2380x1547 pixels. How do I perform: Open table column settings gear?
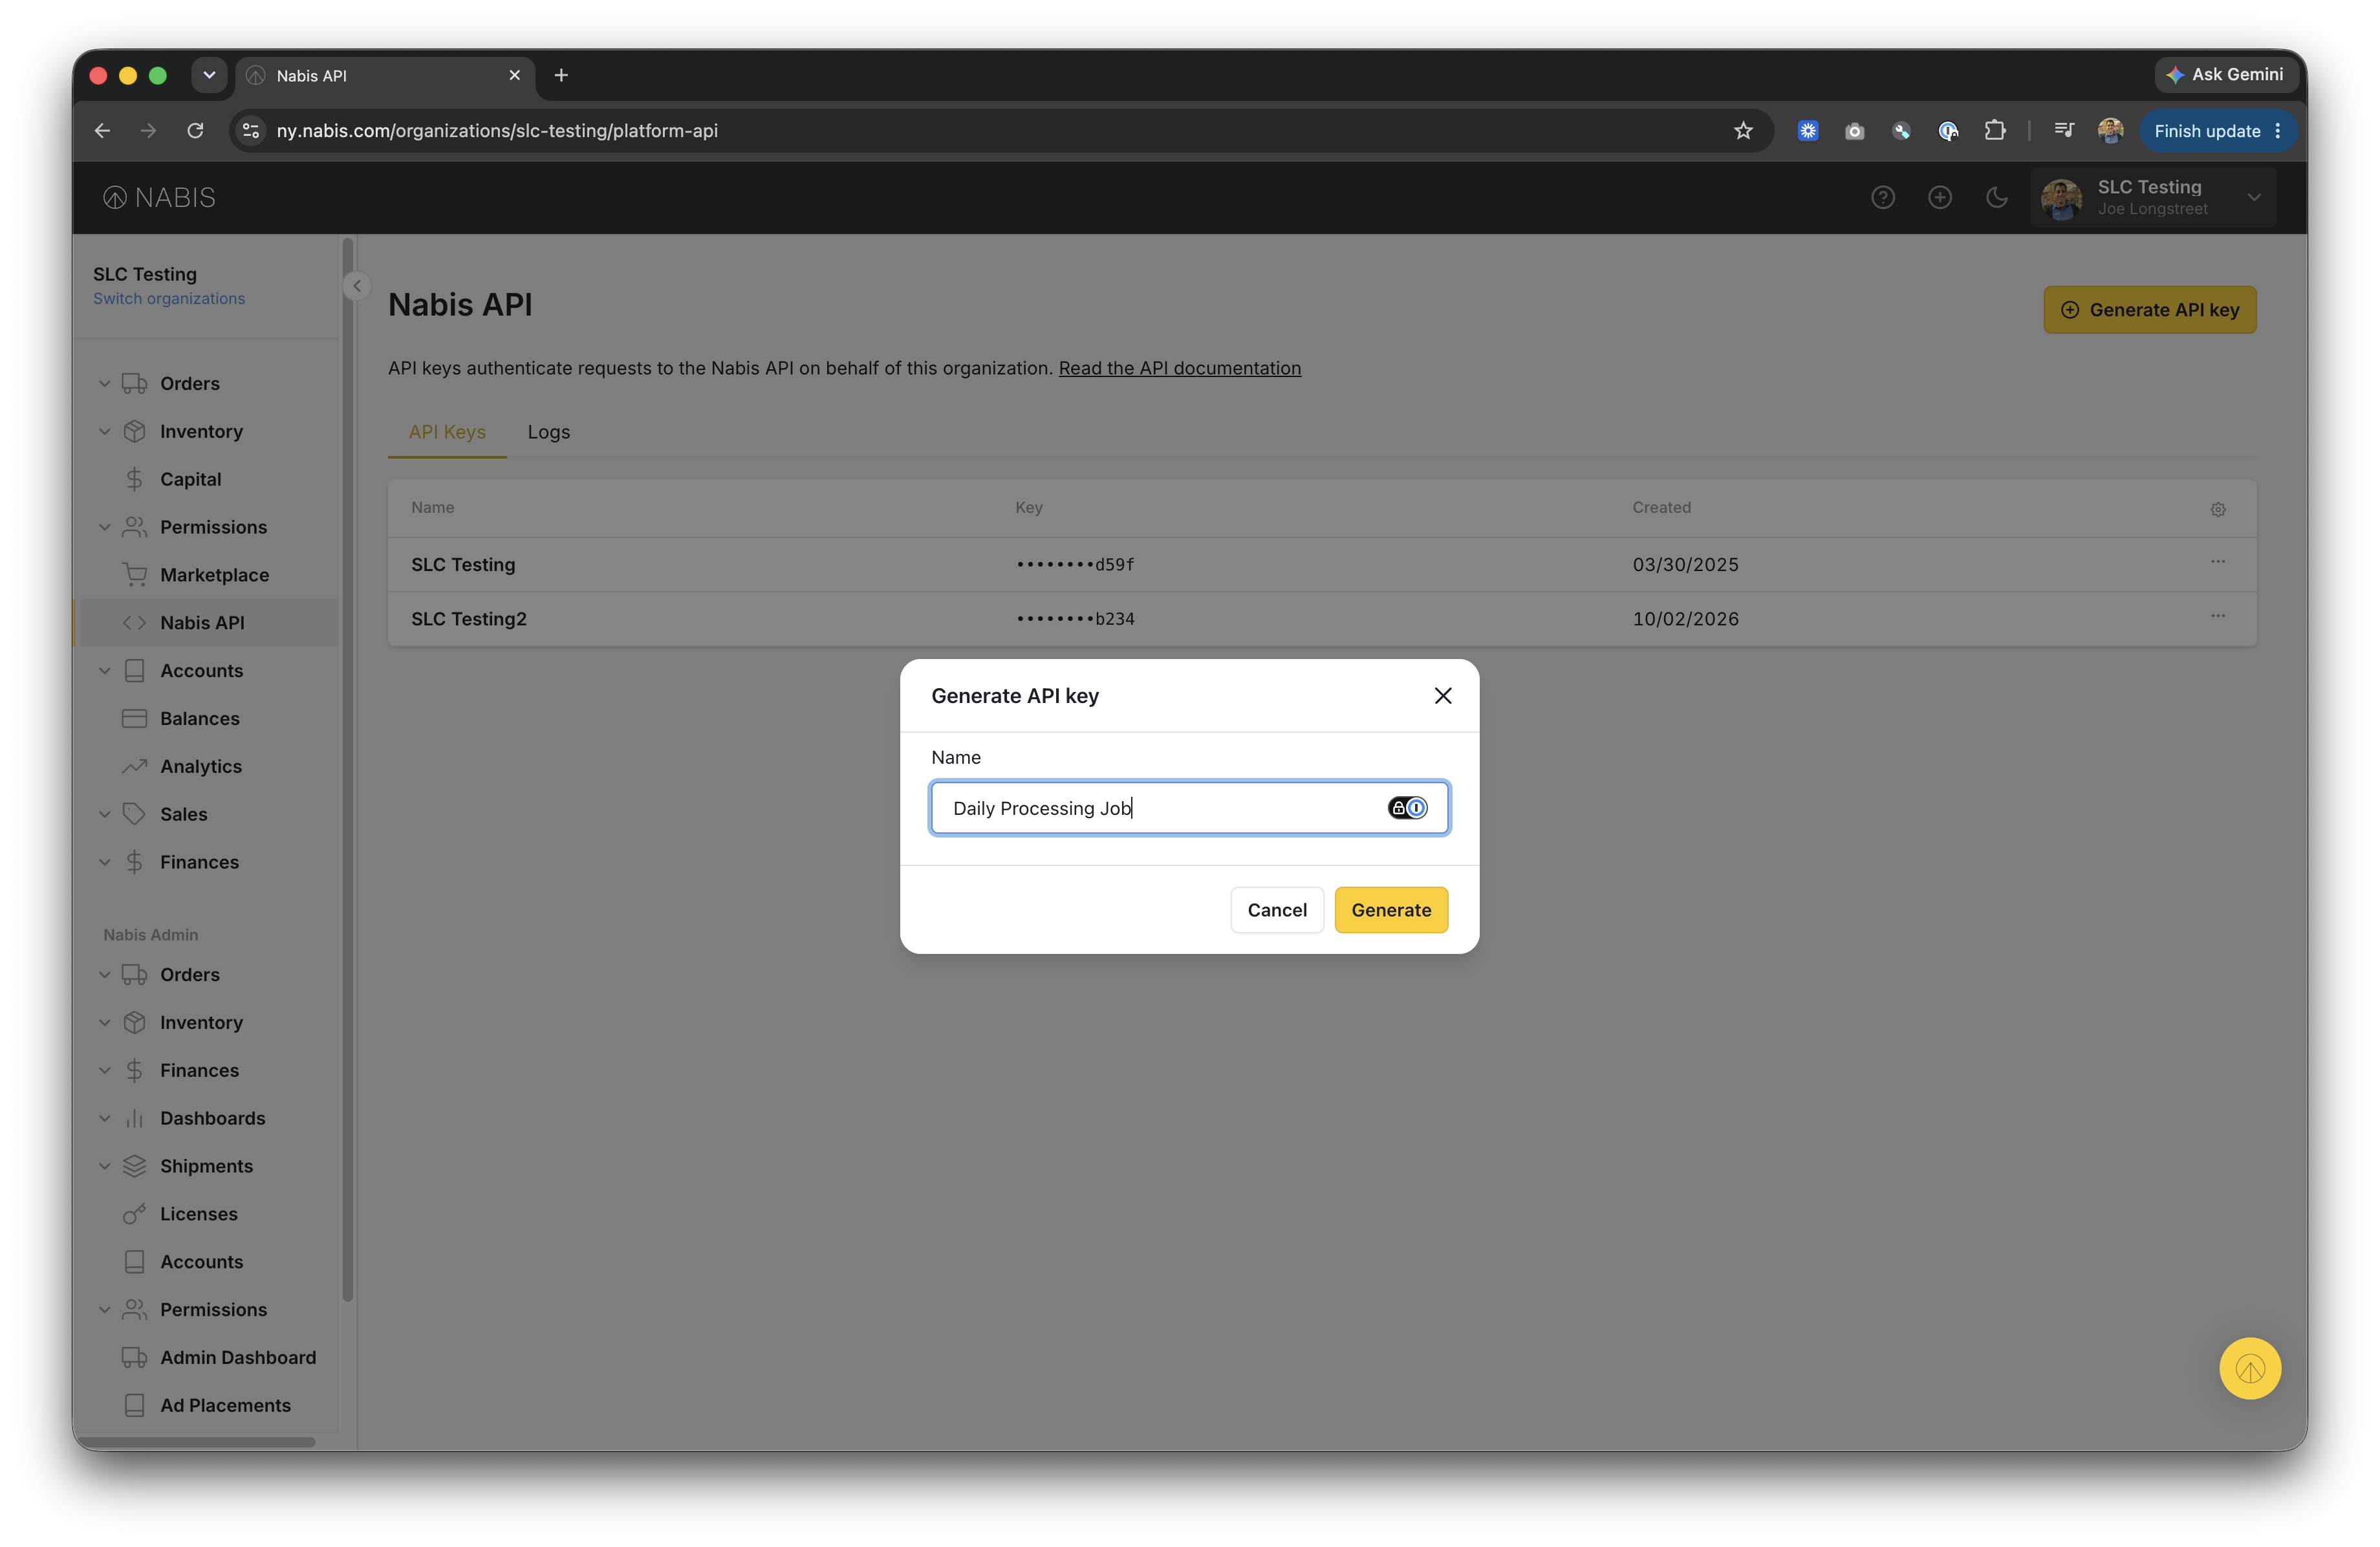(x=2217, y=509)
